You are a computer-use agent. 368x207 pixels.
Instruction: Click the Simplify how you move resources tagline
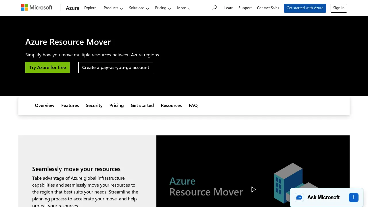(x=93, y=55)
